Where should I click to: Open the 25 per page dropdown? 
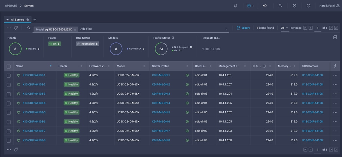285,28
